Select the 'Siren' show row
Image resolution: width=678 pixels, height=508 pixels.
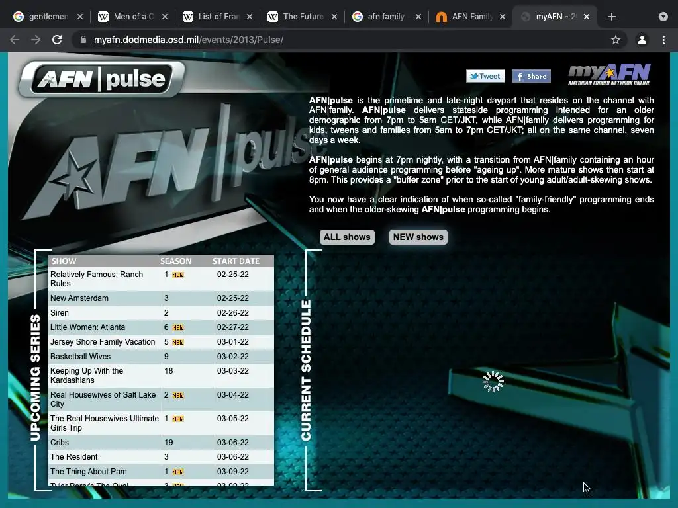pyautogui.click(x=162, y=313)
